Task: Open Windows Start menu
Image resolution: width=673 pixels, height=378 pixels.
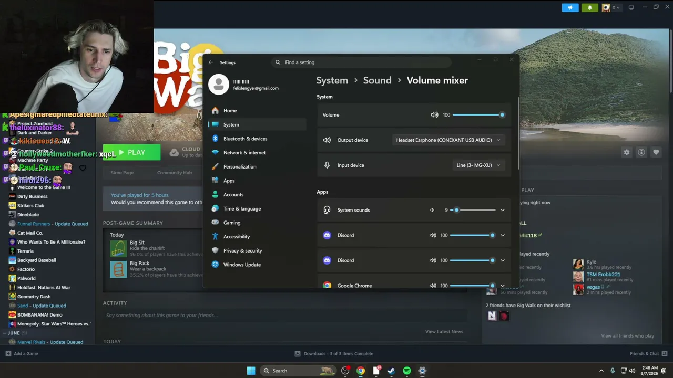Action: (251, 371)
